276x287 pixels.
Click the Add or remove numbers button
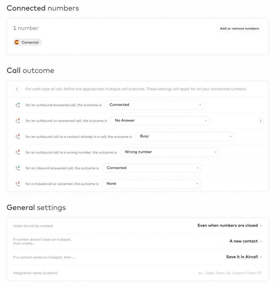coord(239,28)
